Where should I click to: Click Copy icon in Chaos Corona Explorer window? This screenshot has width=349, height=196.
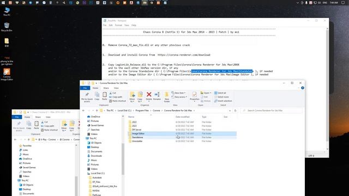tap(29, 125)
